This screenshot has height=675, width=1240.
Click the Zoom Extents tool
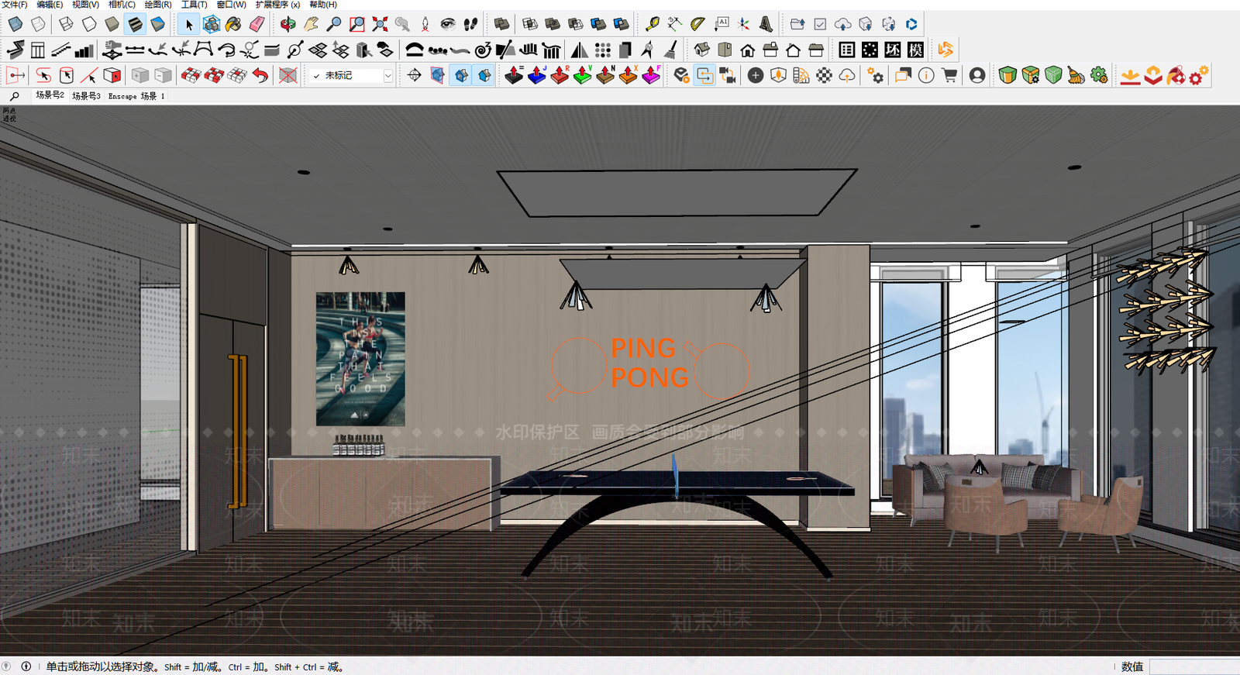tap(380, 25)
